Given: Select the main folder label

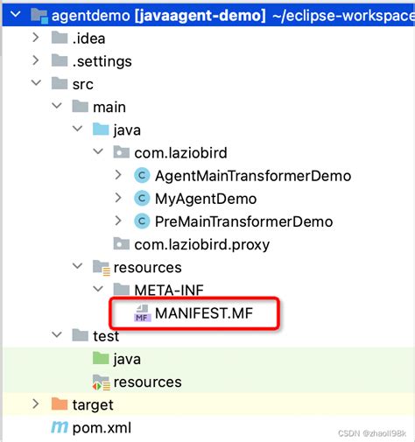Looking at the screenshot, I should click(x=109, y=107).
